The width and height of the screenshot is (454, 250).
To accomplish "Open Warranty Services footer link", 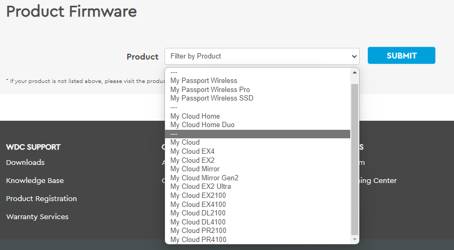I will point(37,216).
